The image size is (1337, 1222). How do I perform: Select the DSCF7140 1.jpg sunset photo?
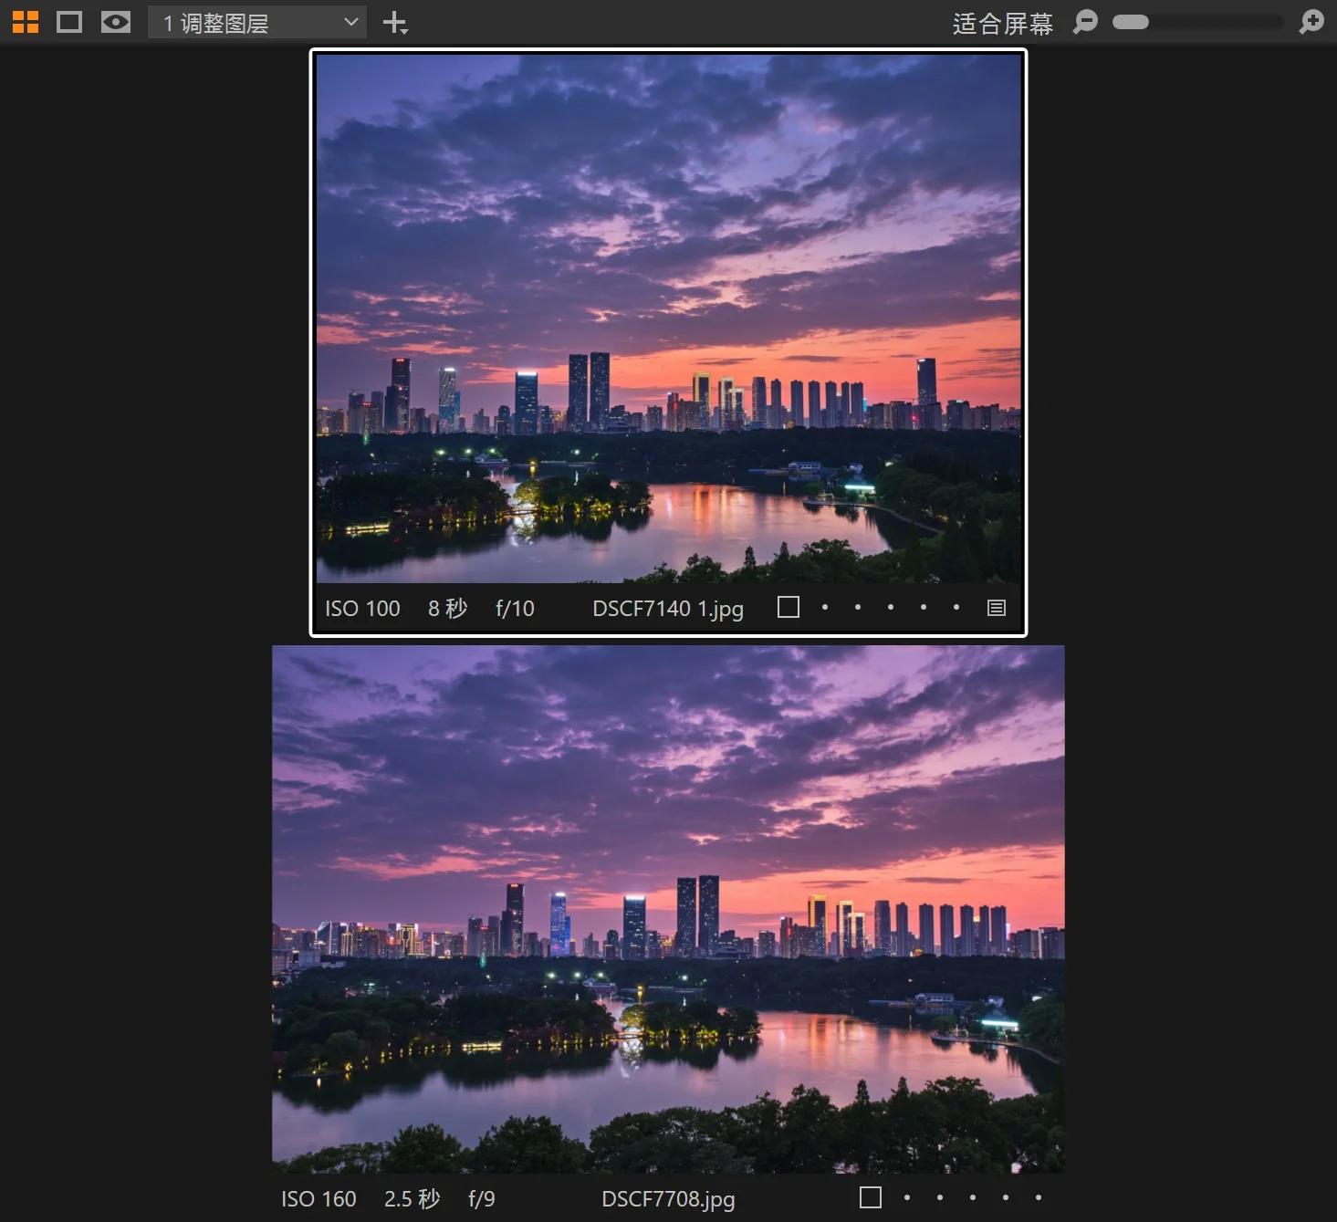pyautogui.click(x=668, y=318)
